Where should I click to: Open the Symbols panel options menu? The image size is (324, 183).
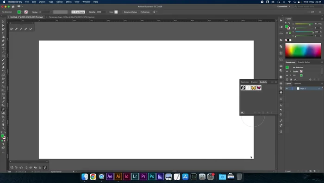[x=276, y=82]
